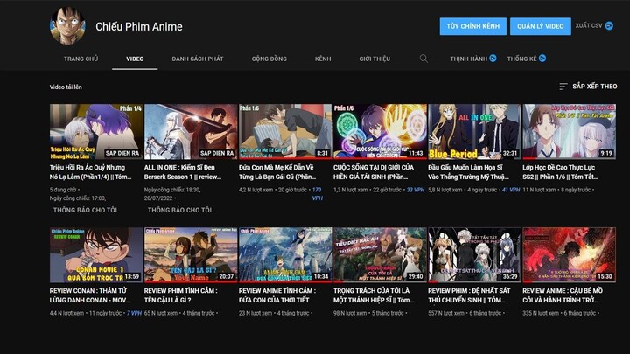Open the Triệu Hồi Ra Ác Quỷ video thumbnail
Screen dimensions: 630x354
[x=96, y=132]
